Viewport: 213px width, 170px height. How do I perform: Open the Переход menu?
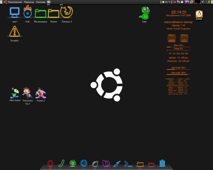tap(29, 2)
